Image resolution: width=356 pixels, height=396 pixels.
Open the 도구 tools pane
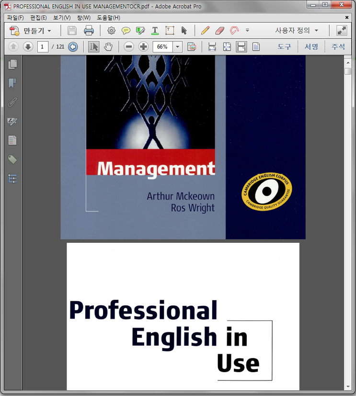pyautogui.click(x=284, y=47)
